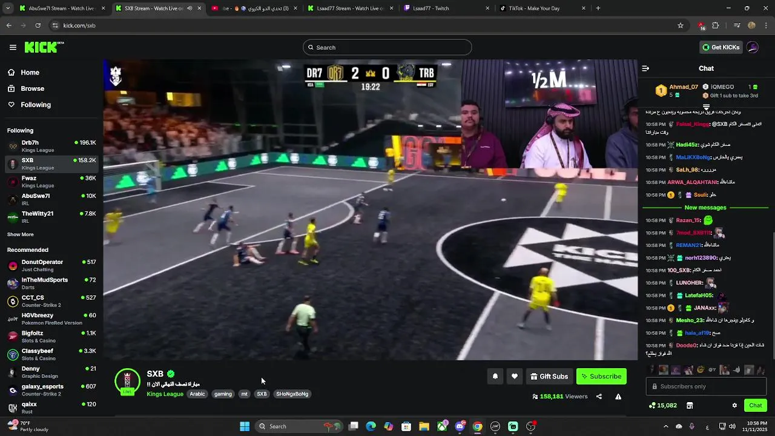Open InTheMudSports recommended channel
775x436 pixels.
[51, 283]
